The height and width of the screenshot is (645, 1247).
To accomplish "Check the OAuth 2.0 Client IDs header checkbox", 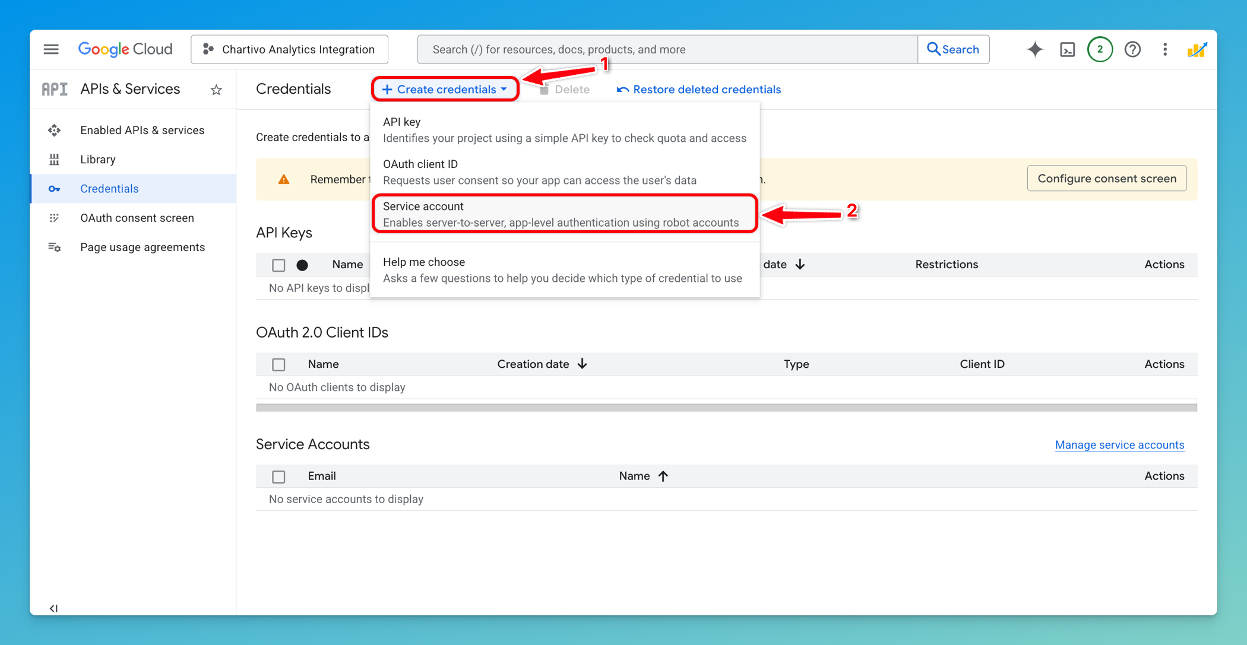I will pos(278,364).
